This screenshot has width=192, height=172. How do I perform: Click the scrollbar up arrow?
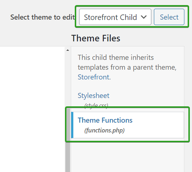pyautogui.click(x=68, y=50)
